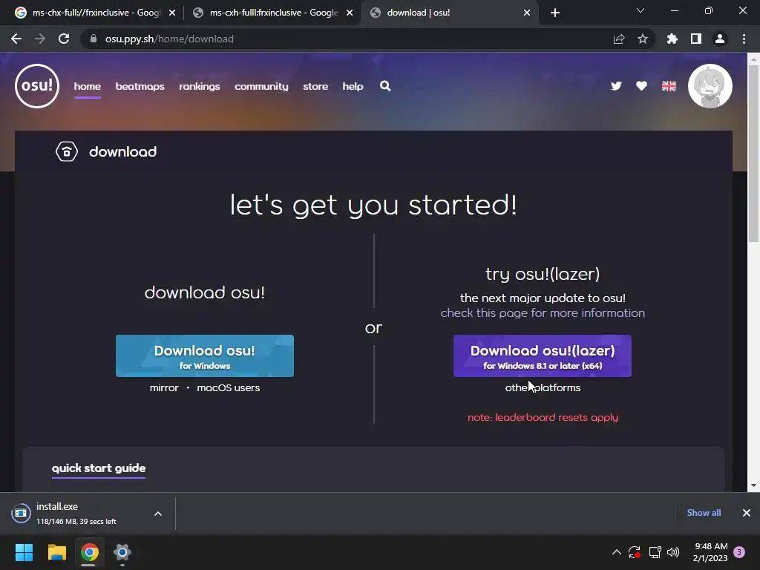
Task: Click the quick start guide heading
Action: click(x=99, y=468)
